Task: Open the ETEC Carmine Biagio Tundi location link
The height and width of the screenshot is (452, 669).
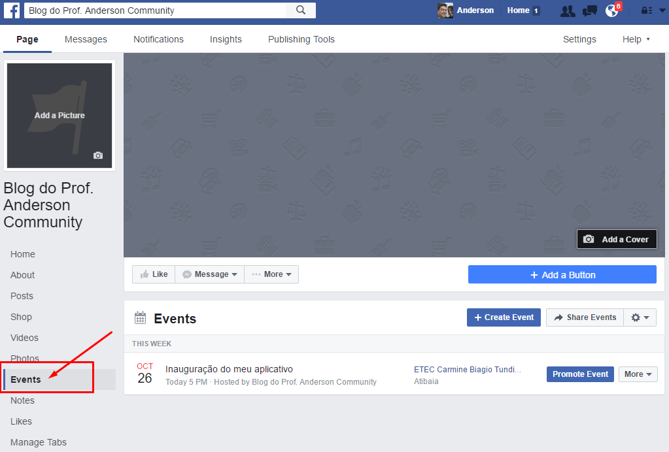Action: pyautogui.click(x=467, y=369)
